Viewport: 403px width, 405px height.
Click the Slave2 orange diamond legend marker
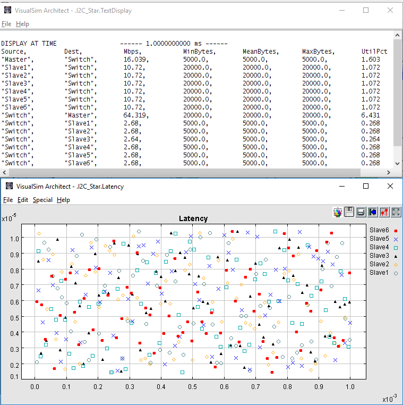coord(396,264)
